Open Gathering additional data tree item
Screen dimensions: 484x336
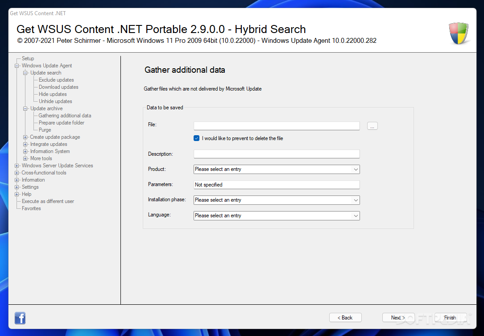65,116
